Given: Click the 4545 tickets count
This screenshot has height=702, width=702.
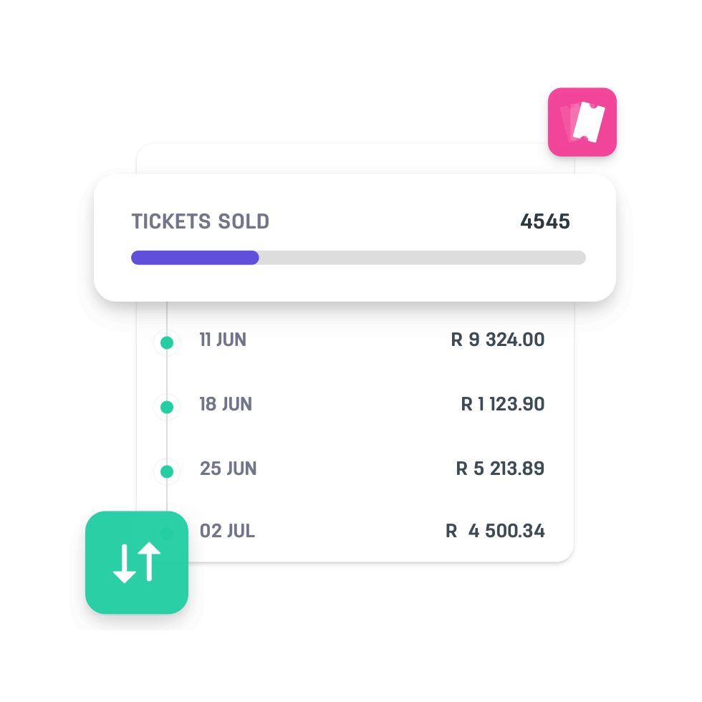Looking at the screenshot, I should click(x=545, y=222).
